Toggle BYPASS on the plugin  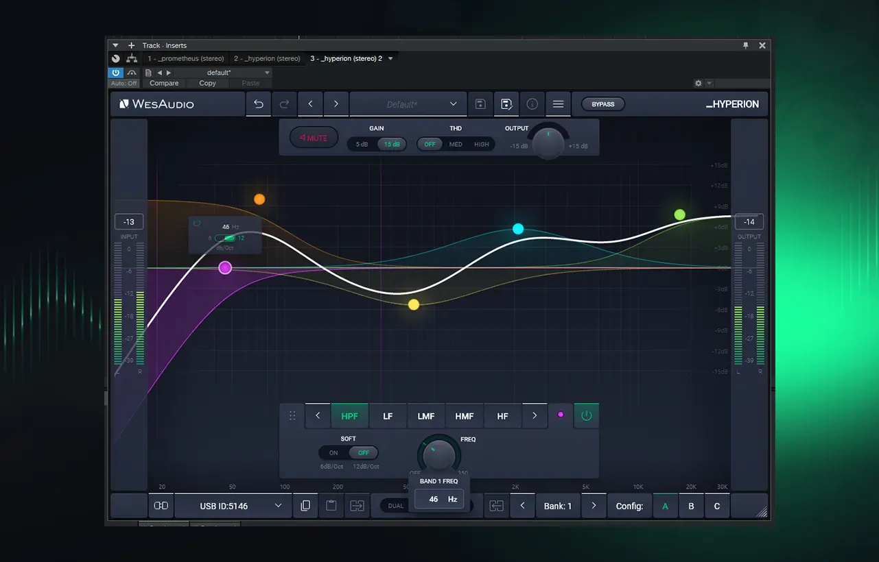click(603, 104)
